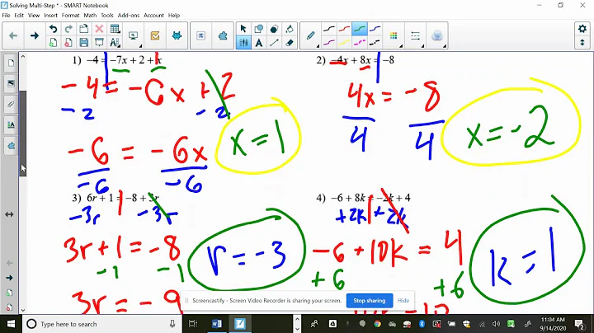Add a new blank page
The image size is (594, 333).
pyautogui.click(x=54, y=42)
